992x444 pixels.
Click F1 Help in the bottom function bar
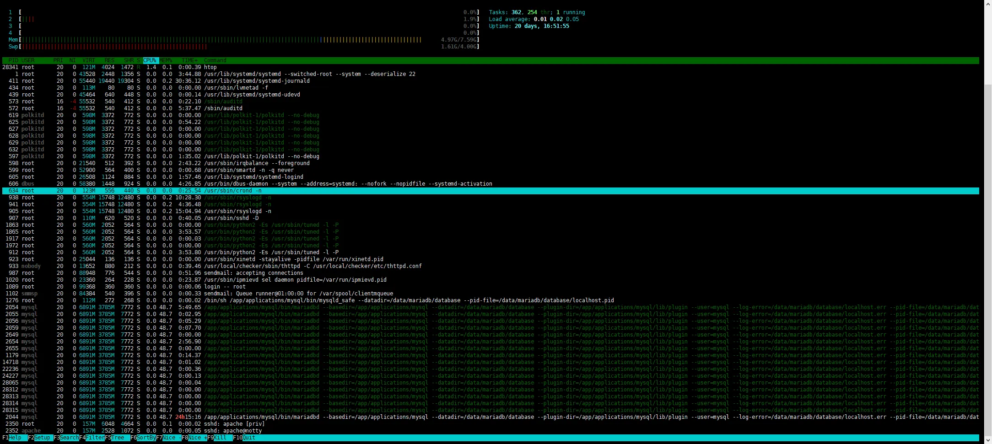[15, 438]
